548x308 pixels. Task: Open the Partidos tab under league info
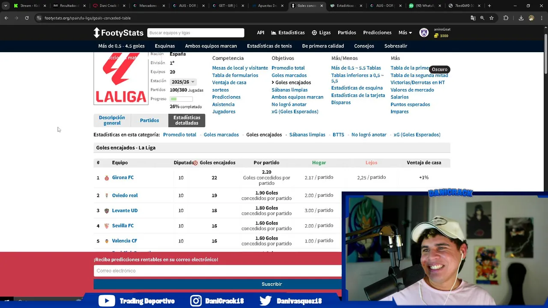149,120
